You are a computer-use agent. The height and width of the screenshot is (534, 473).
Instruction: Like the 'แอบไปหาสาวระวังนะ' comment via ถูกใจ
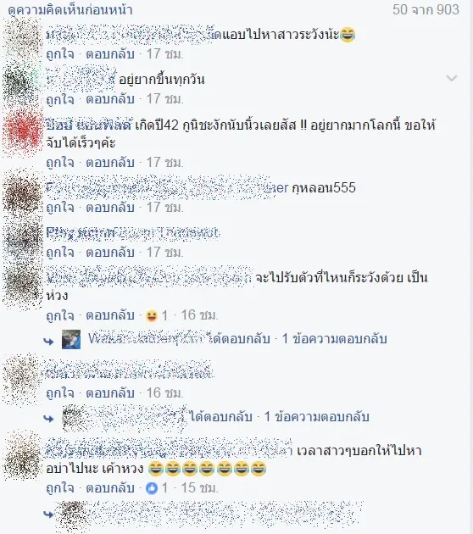[60, 54]
